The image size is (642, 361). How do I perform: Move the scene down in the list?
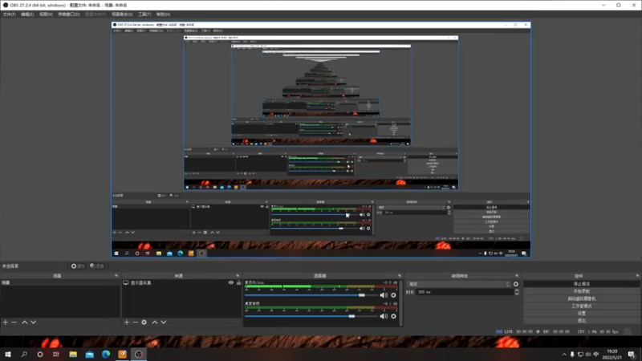coord(33,322)
